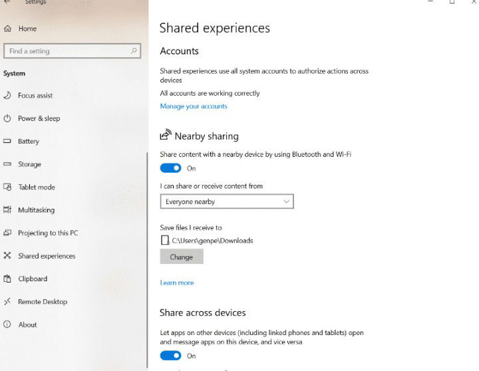This screenshot has height=371, width=479.
Task: Follow the Learn more link
Action: (177, 283)
